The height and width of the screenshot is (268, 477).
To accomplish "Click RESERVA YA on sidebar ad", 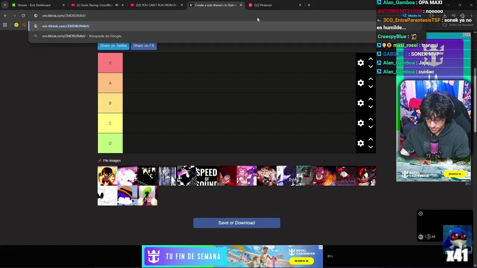I will [455, 174].
